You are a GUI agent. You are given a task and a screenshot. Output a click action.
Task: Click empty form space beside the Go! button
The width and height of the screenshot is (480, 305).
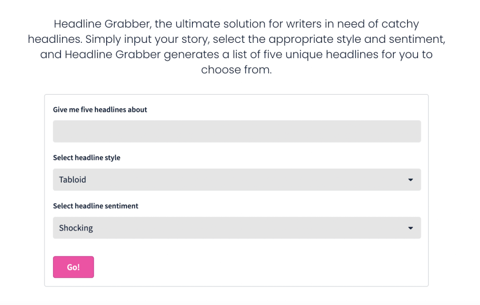point(254,267)
